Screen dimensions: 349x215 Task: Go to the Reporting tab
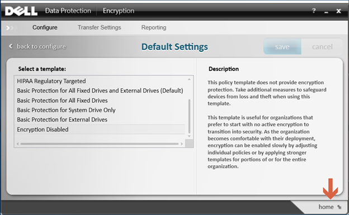tap(154, 27)
